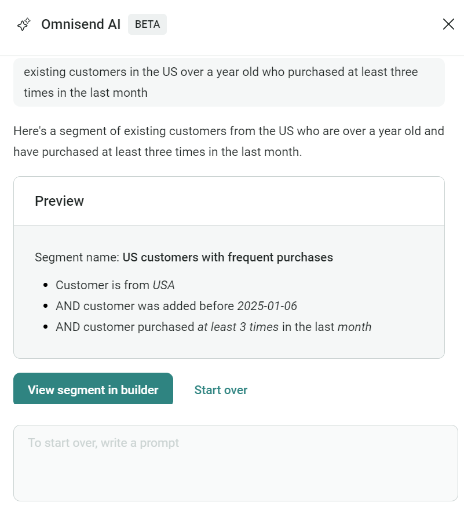This screenshot has height=517, width=464.
Task: Click the BETA badge
Action: tap(147, 24)
